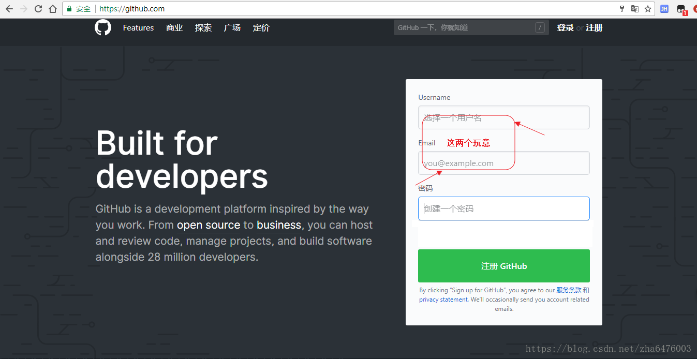Screen dimensions: 697x359
Task: Click the 密码 password input field
Action: click(503, 208)
